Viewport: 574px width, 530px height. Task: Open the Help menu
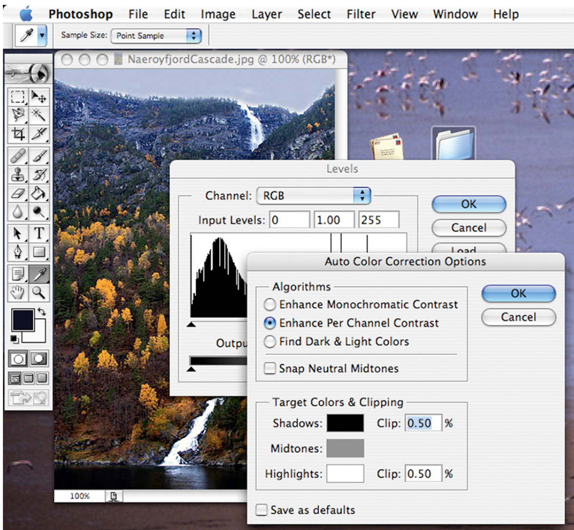point(506,14)
